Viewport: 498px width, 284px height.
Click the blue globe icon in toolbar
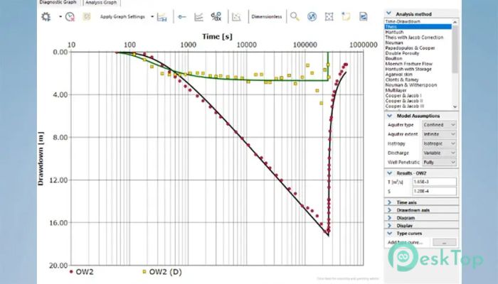312,17
